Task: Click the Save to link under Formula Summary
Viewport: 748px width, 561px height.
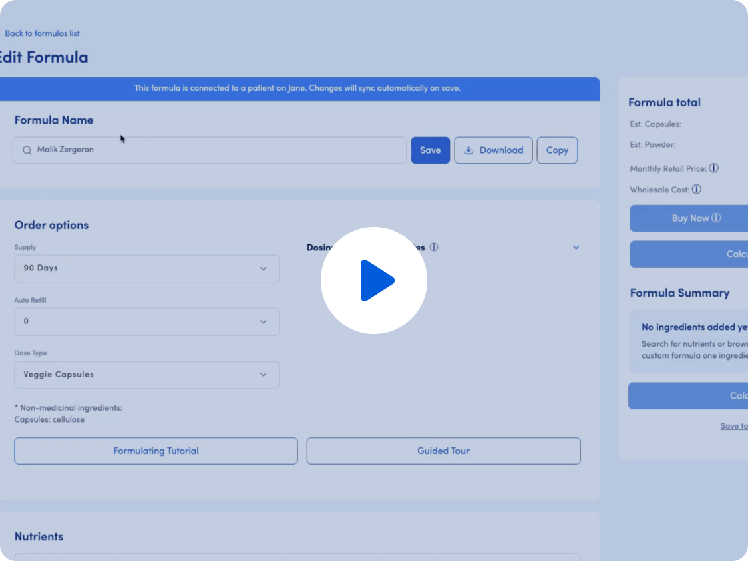Action: pyautogui.click(x=734, y=426)
